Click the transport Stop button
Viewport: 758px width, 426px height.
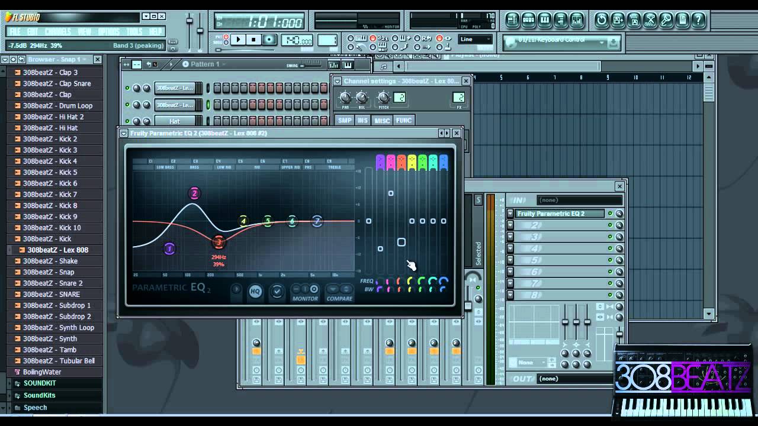253,40
